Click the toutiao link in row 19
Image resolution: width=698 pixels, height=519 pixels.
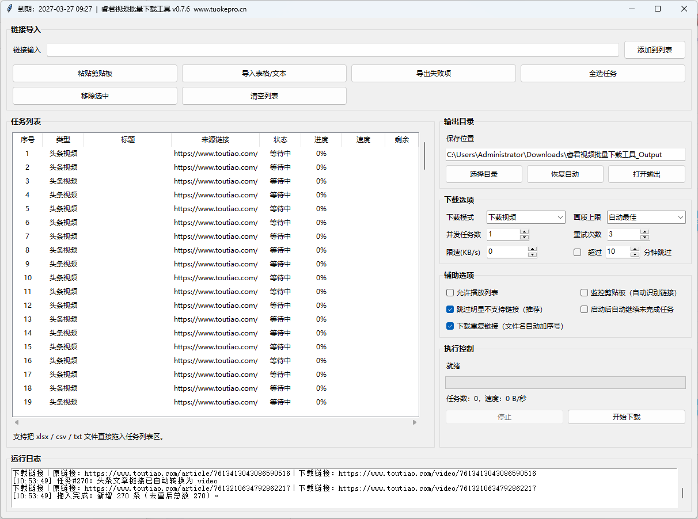pos(216,402)
